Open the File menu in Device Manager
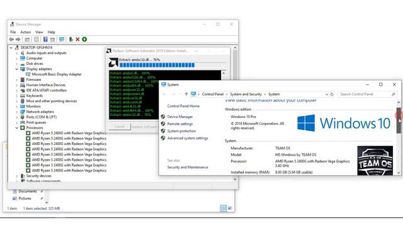The width and height of the screenshot is (403, 227). click(13, 32)
